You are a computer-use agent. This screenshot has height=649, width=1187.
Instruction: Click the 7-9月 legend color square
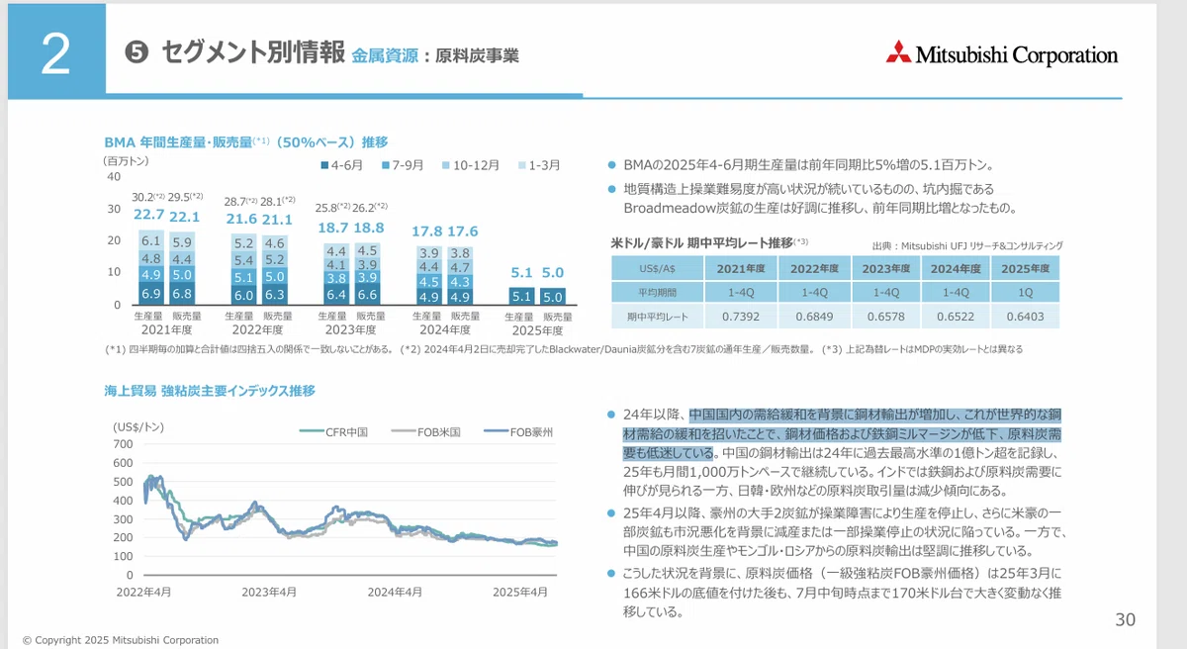pyautogui.click(x=385, y=164)
